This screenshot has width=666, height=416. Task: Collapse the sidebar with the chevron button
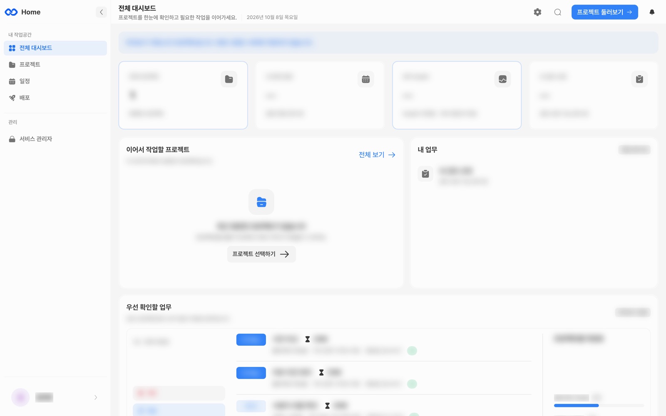(x=101, y=12)
